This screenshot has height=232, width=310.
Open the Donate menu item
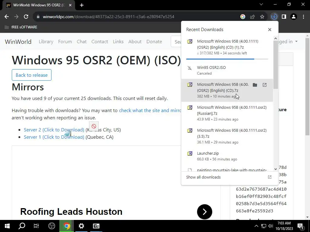154,42
